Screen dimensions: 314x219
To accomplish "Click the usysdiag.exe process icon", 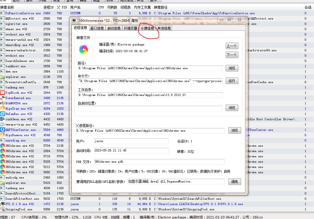I will [3, 140].
